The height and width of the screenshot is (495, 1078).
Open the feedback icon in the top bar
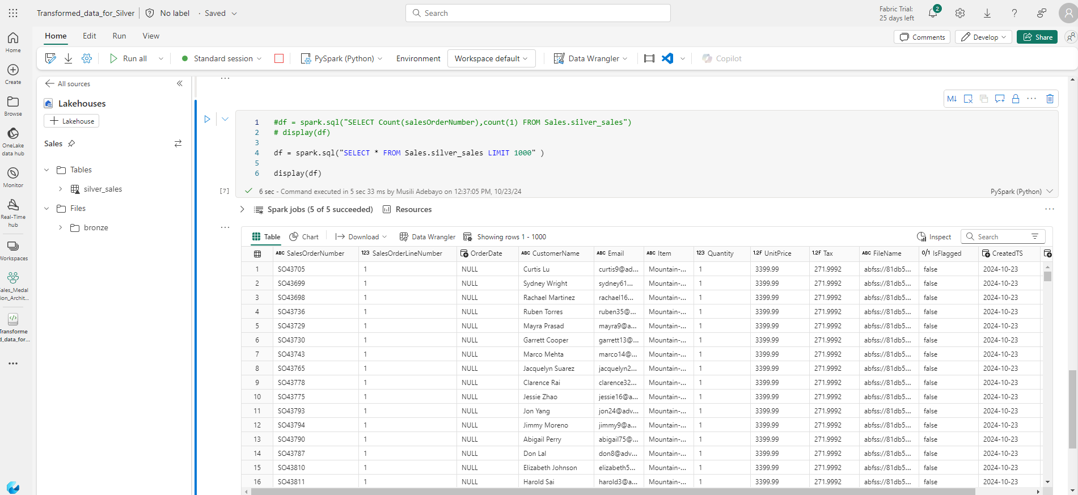point(1042,12)
